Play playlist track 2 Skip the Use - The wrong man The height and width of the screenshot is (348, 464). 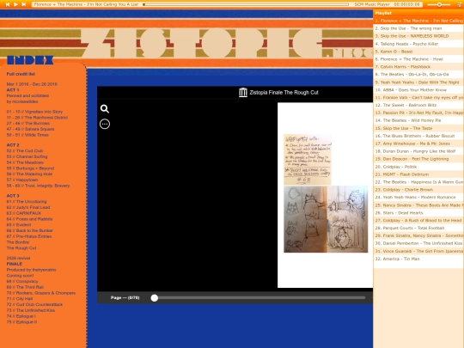(x=418, y=28)
